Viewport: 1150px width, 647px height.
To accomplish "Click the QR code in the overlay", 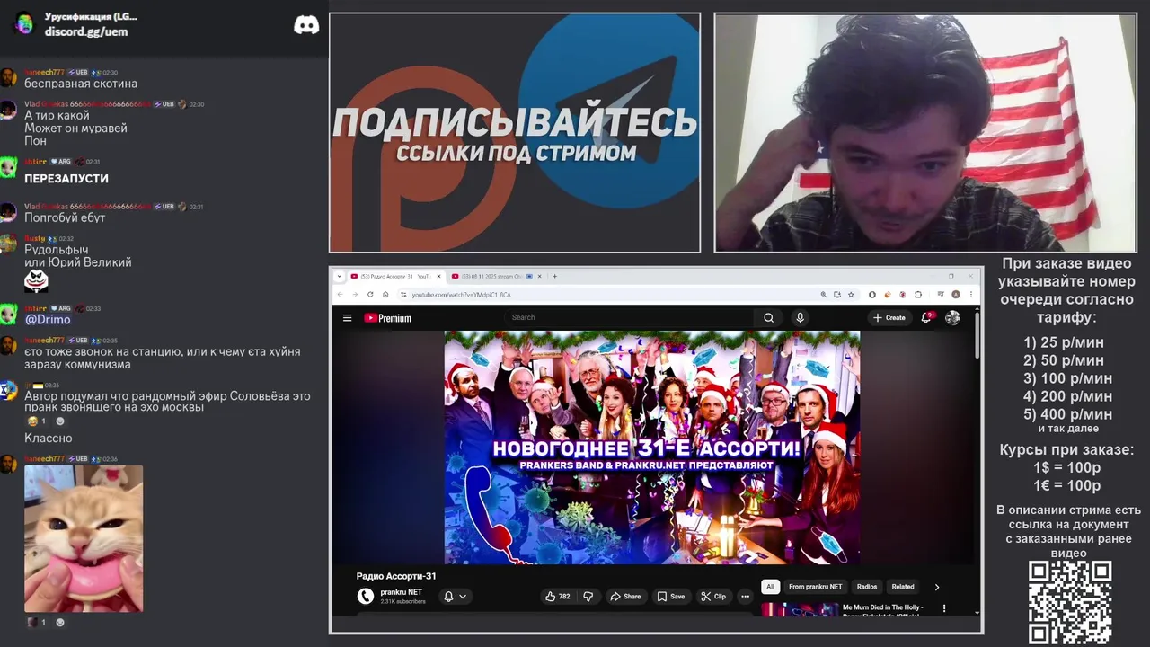I will pos(1070,602).
